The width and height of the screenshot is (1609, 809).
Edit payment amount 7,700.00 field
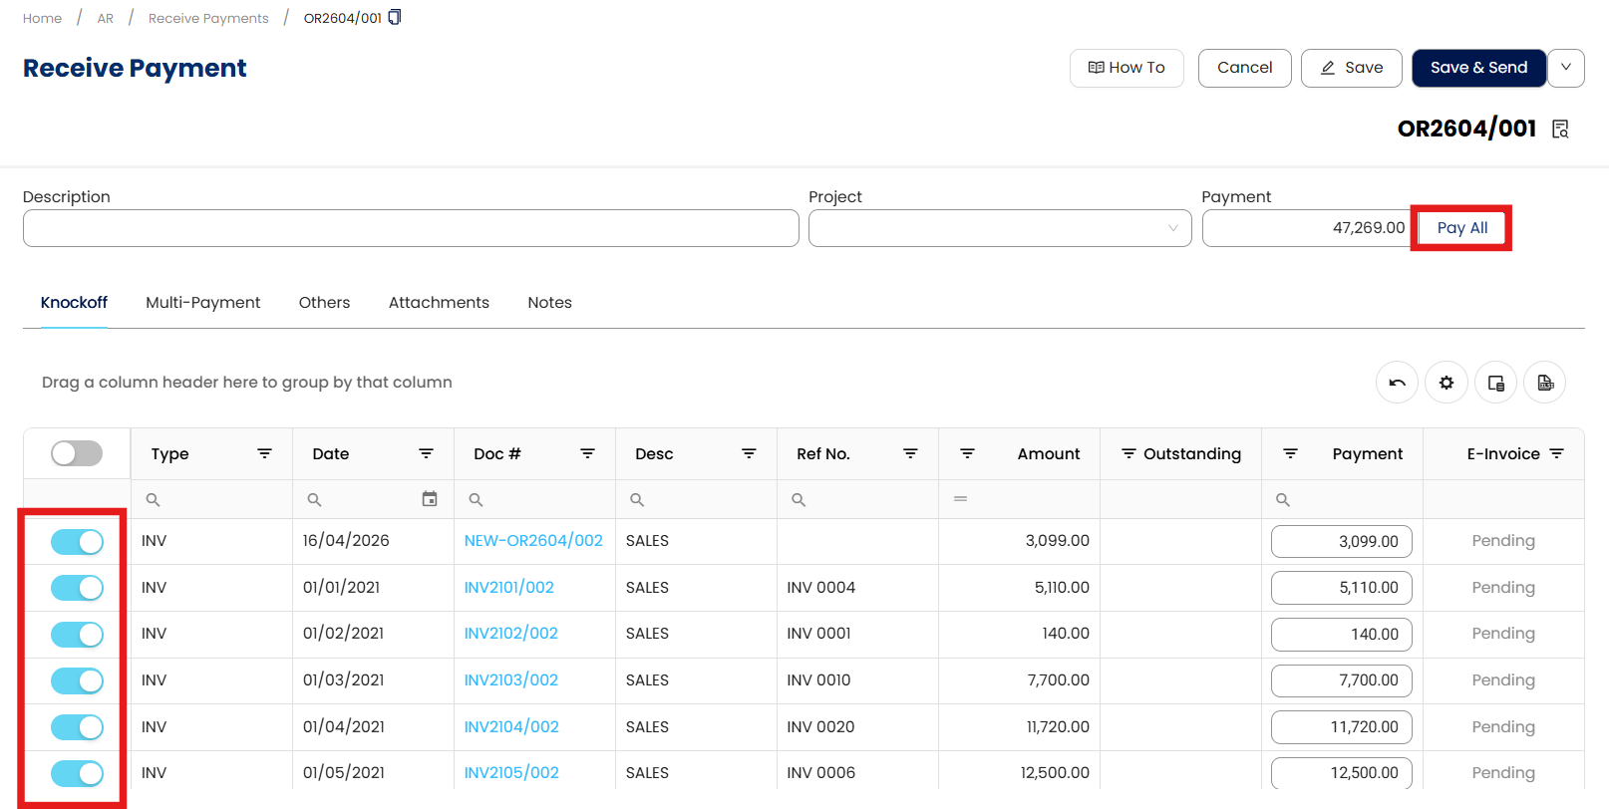coord(1342,680)
